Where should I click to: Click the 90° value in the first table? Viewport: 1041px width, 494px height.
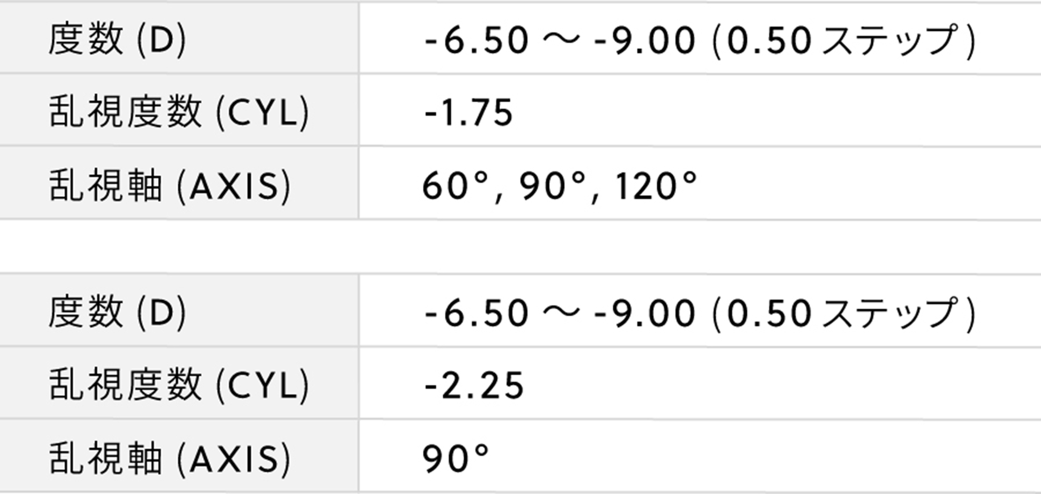coord(552,186)
